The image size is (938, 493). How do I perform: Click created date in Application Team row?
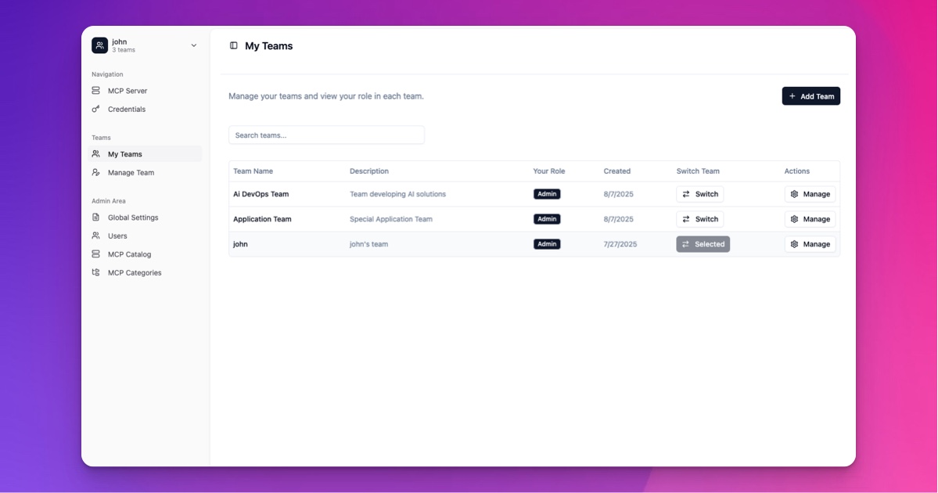[619, 219]
